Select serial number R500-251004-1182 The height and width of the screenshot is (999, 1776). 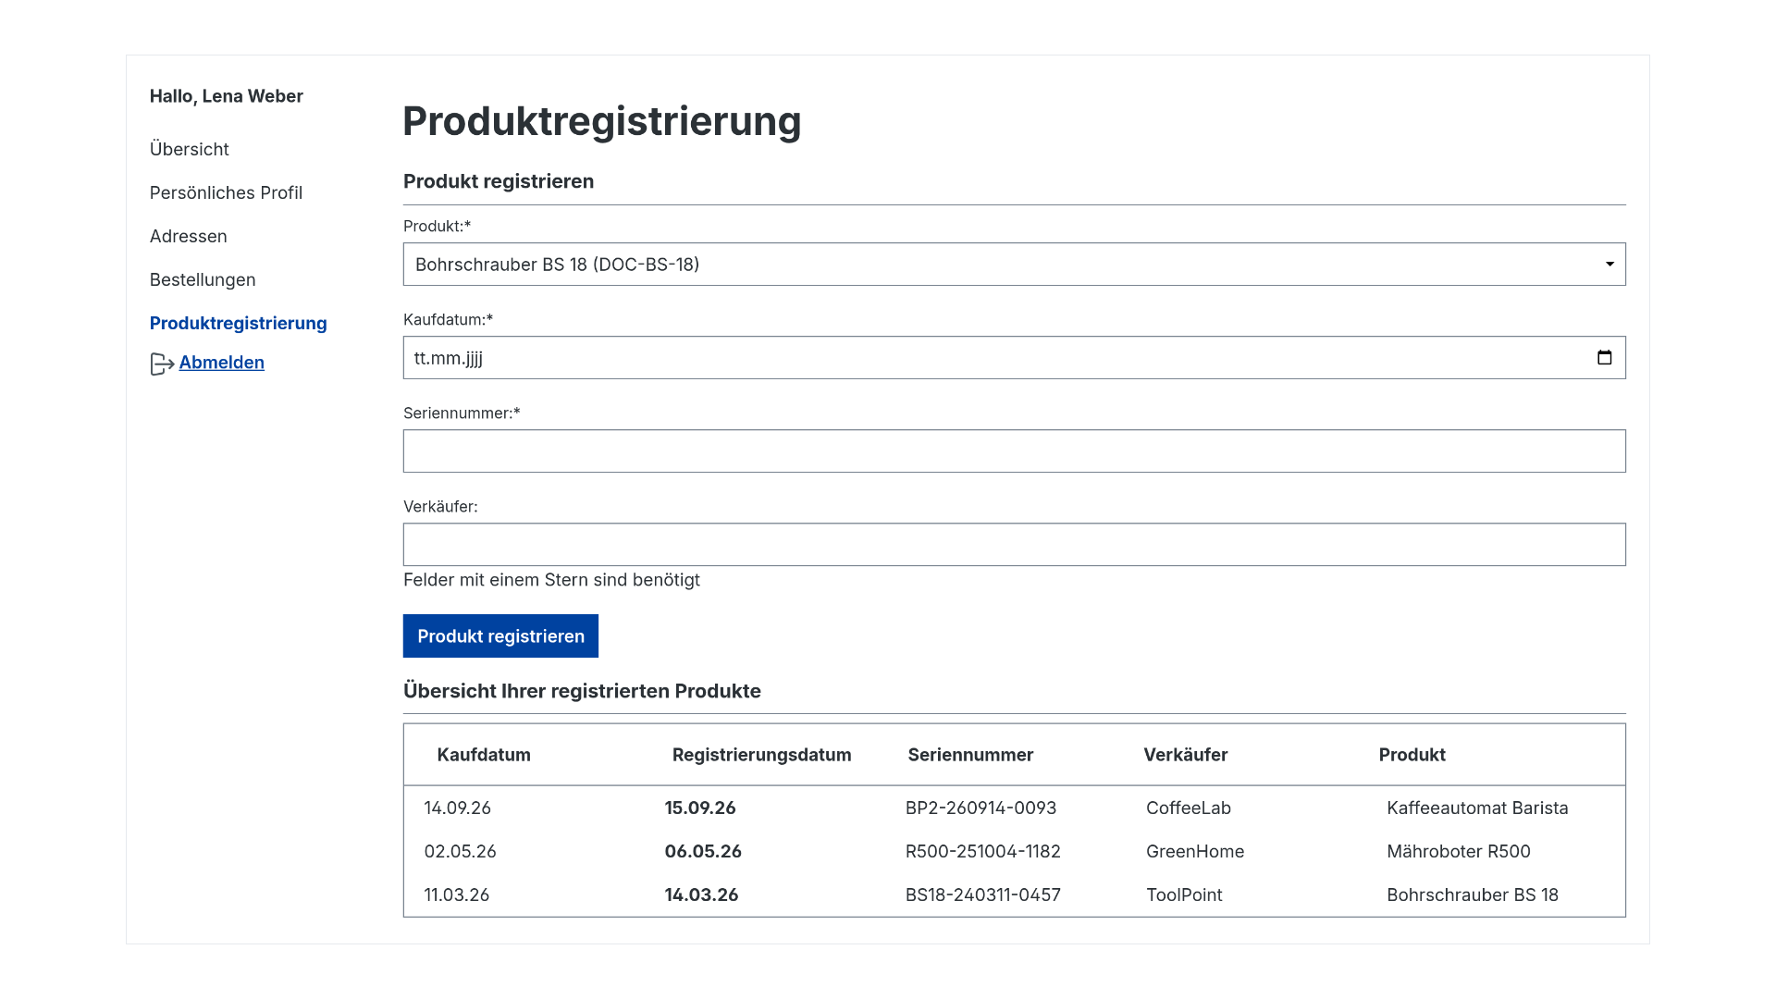[982, 851]
